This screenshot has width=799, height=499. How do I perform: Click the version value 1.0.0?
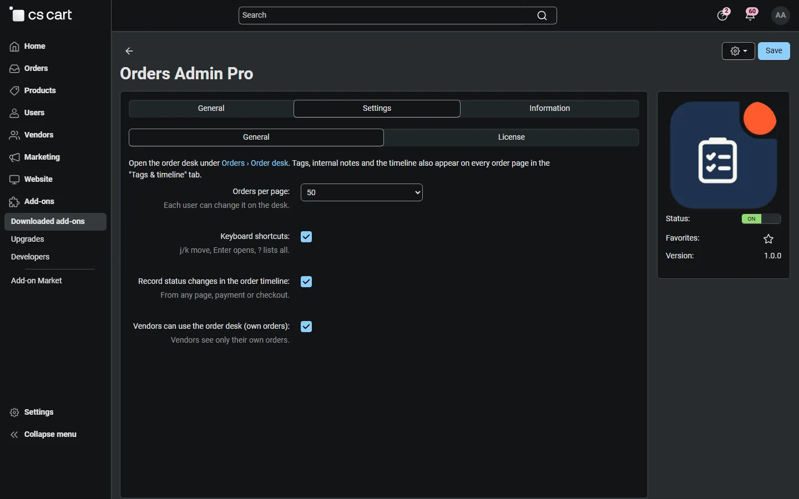(772, 256)
